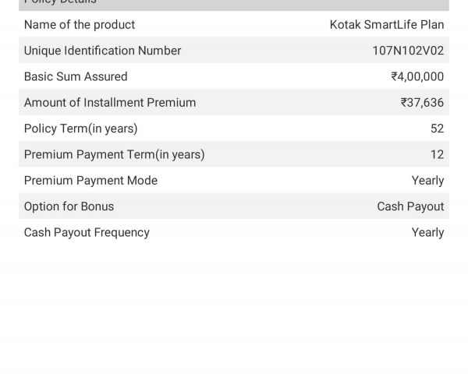The image size is (468, 374).
Task: Click the Amount of Installment Premium label
Action: click(x=110, y=103)
